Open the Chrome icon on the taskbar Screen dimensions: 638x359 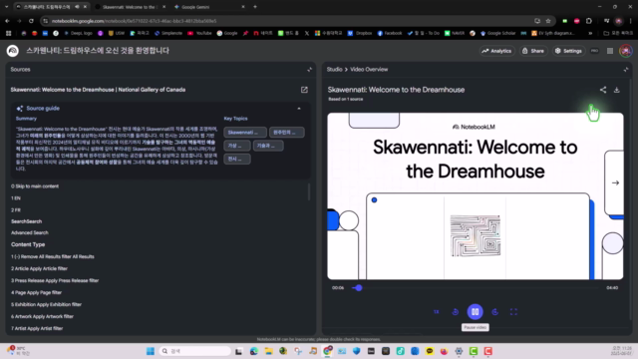[x=327, y=351]
